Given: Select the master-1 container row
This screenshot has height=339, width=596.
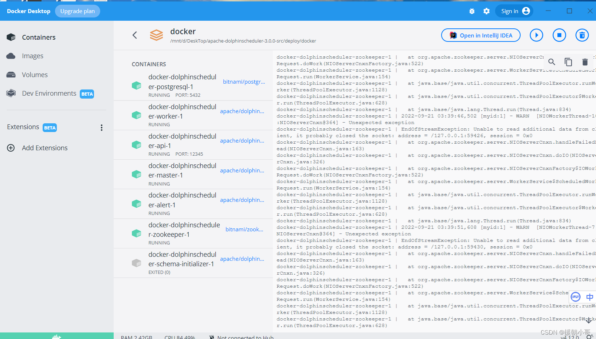Looking at the screenshot, I should click(x=193, y=174).
